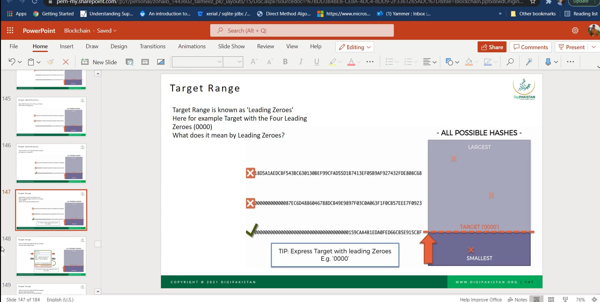Toggle Bold formatting
Screen dimensions: 600x302
pyautogui.click(x=285, y=62)
